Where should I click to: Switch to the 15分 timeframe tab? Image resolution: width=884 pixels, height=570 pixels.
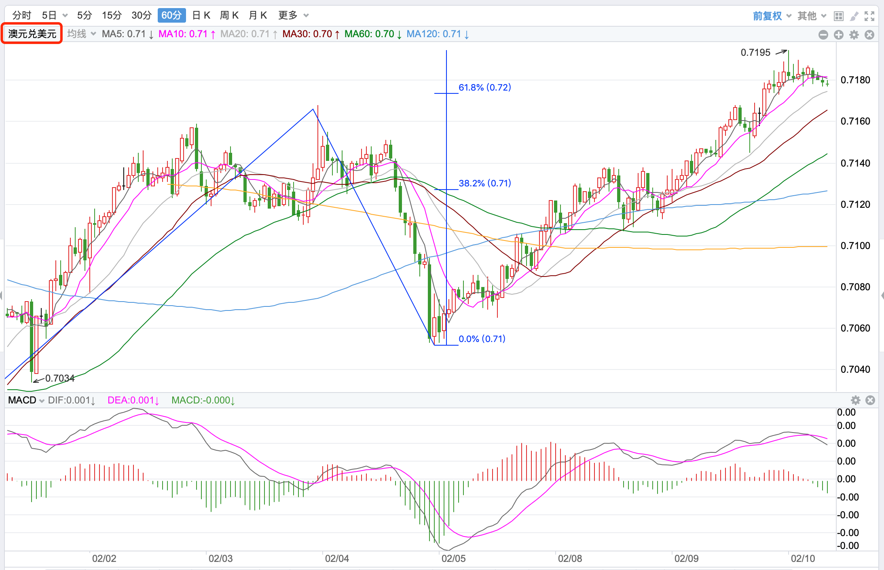point(112,15)
